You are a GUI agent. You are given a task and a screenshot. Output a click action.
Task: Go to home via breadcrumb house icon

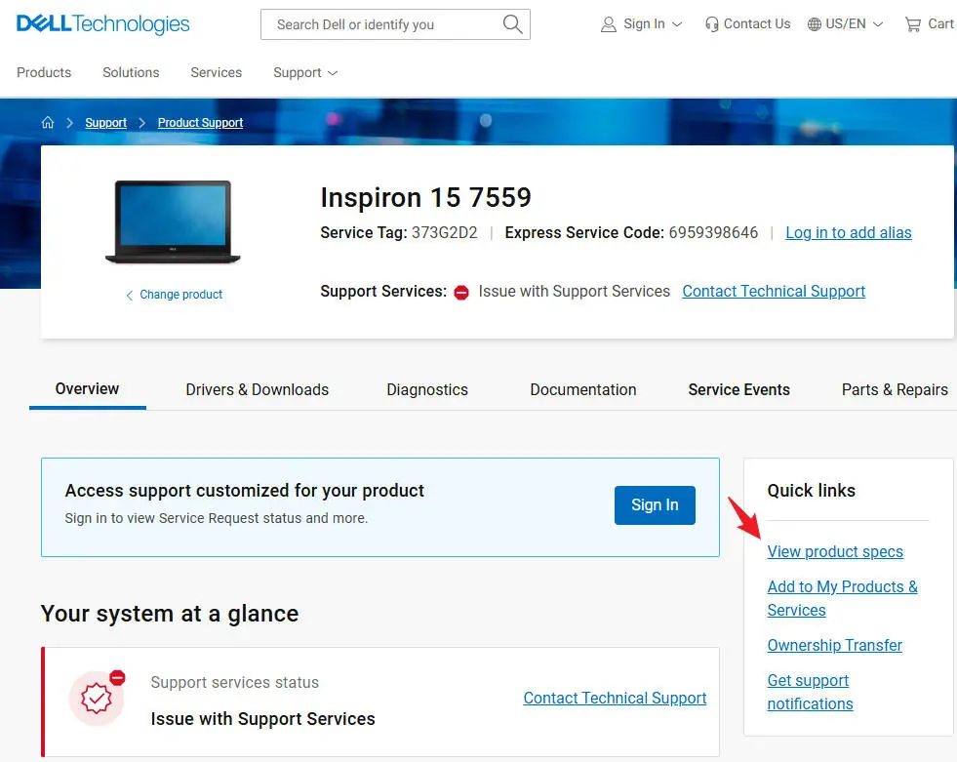[48, 123]
